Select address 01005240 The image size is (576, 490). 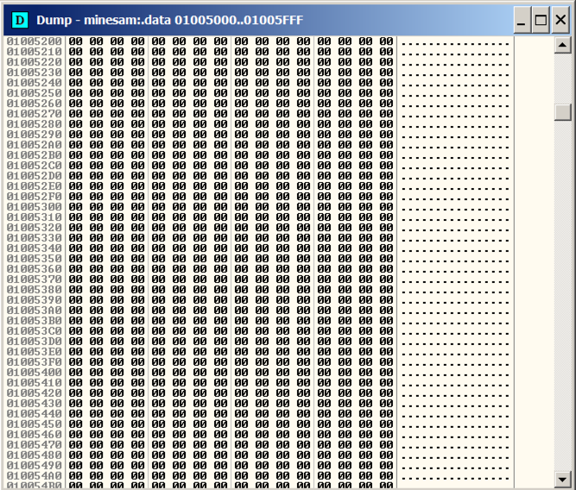tap(35, 83)
